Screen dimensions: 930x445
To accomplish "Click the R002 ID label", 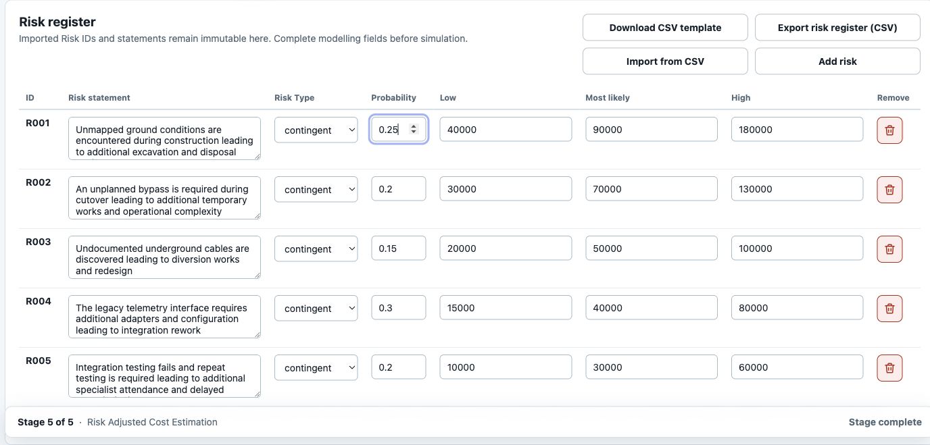I will pos(39,182).
